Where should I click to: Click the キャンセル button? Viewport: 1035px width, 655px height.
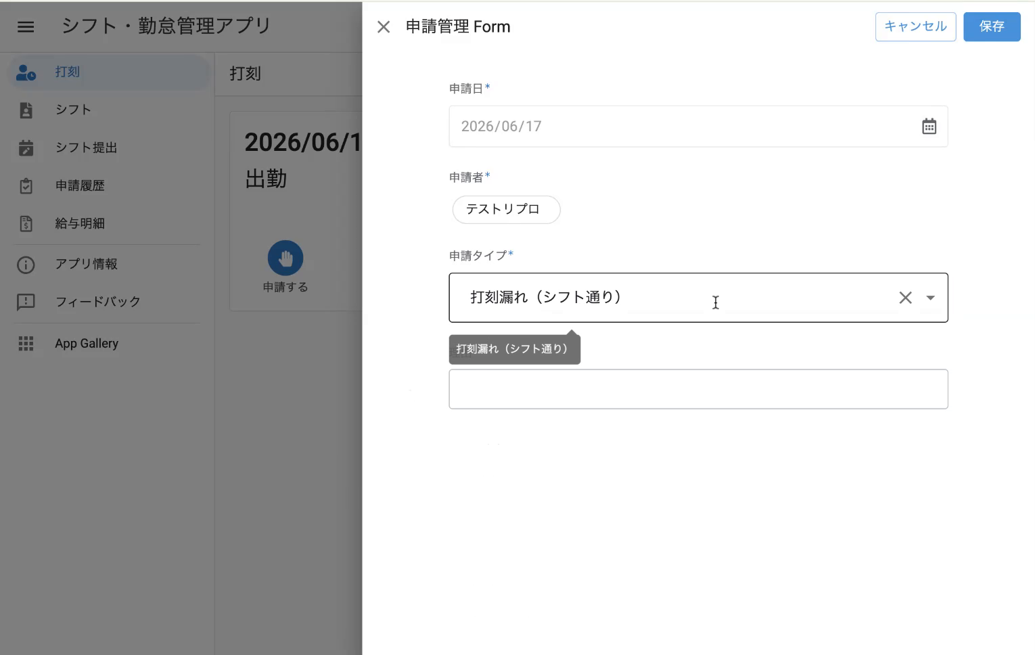(x=915, y=27)
